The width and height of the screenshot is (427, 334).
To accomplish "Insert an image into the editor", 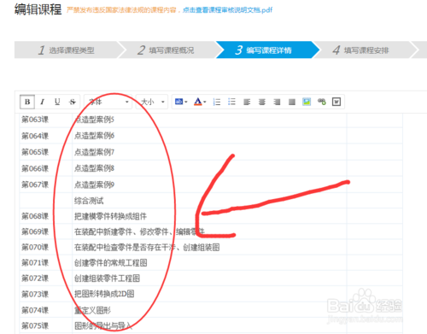I will [307, 102].
